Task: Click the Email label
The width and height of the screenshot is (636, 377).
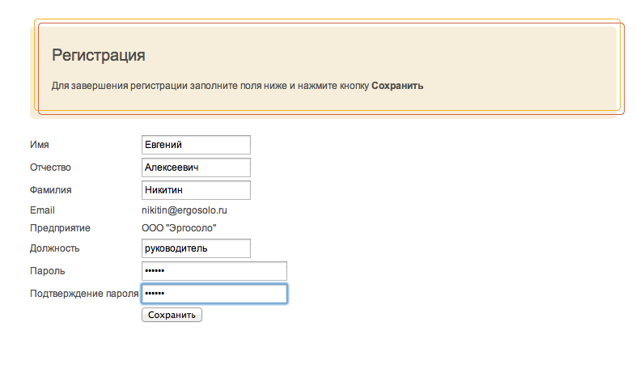Action: 42,210
